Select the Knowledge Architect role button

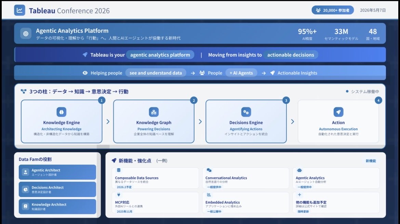[57, 207]
